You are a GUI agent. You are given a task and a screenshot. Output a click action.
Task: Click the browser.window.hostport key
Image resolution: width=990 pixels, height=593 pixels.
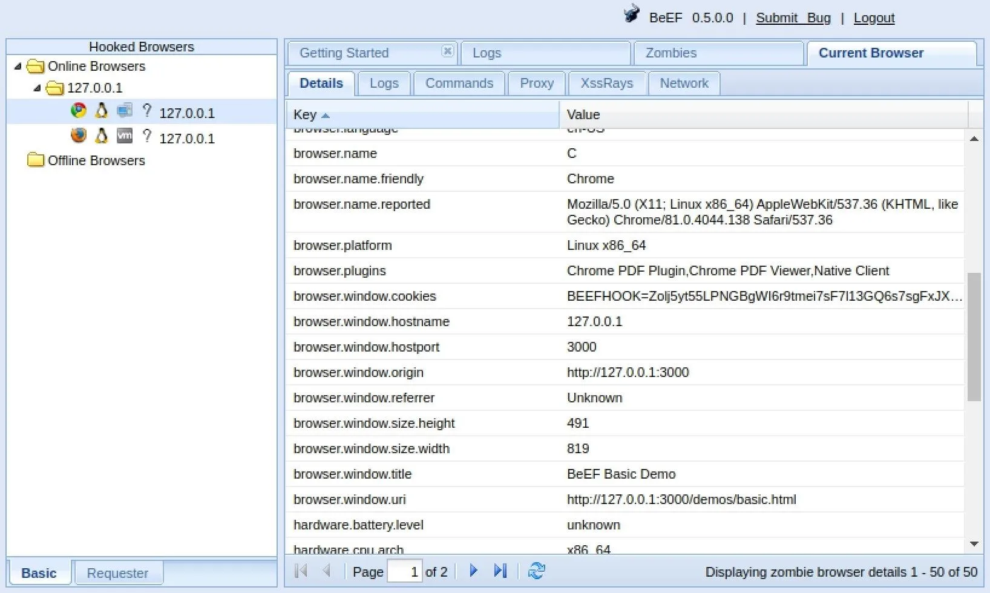click(x=366, y=347)
